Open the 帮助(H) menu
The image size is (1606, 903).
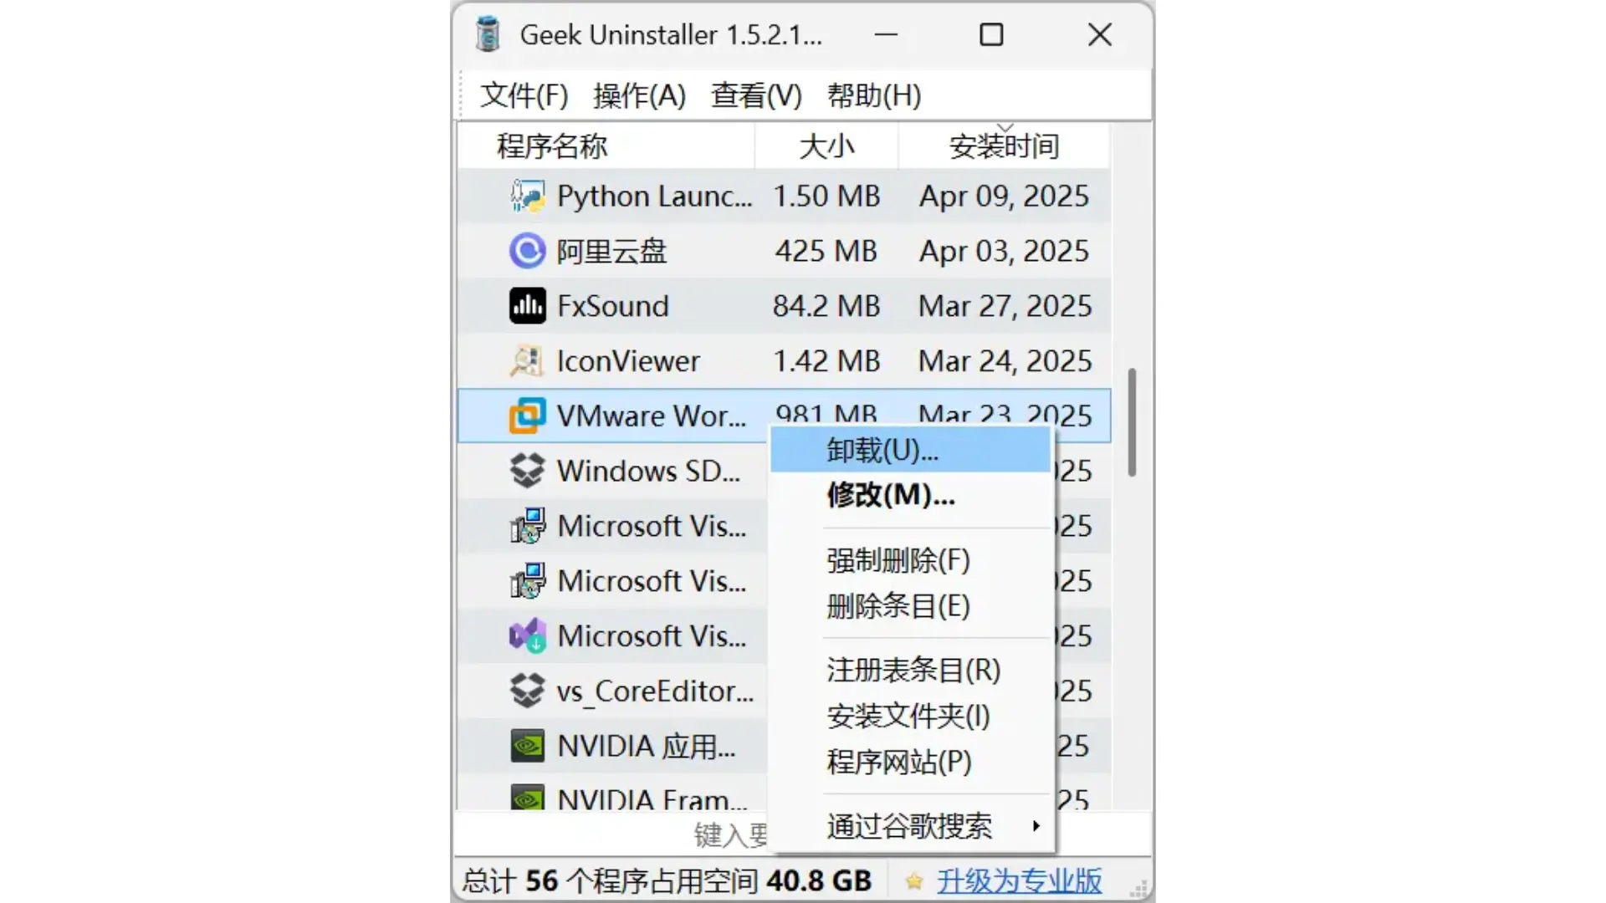tap(874, 95)
